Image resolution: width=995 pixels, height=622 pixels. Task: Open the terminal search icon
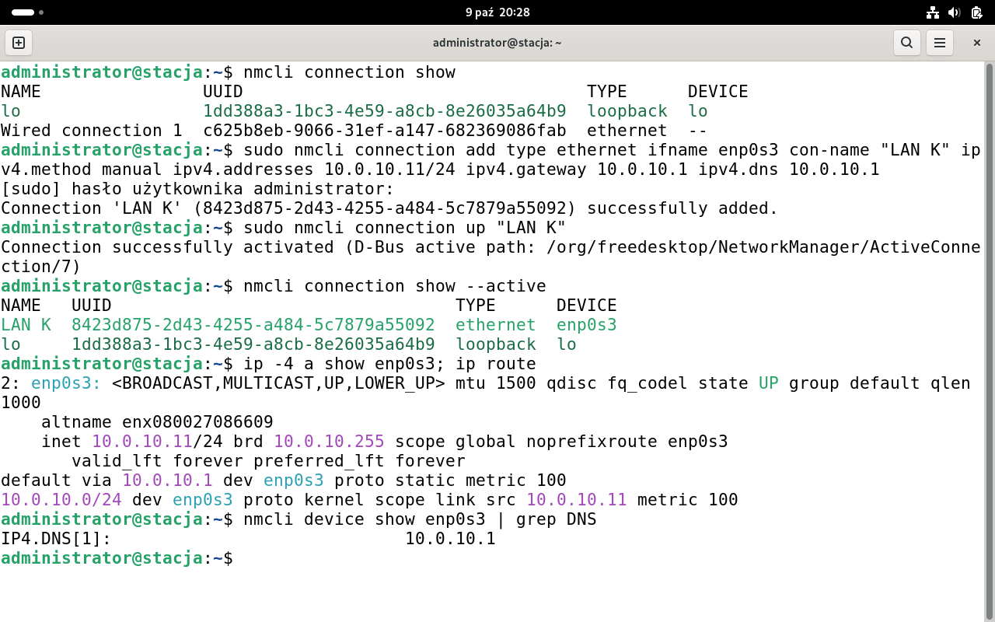pos(907,43)
